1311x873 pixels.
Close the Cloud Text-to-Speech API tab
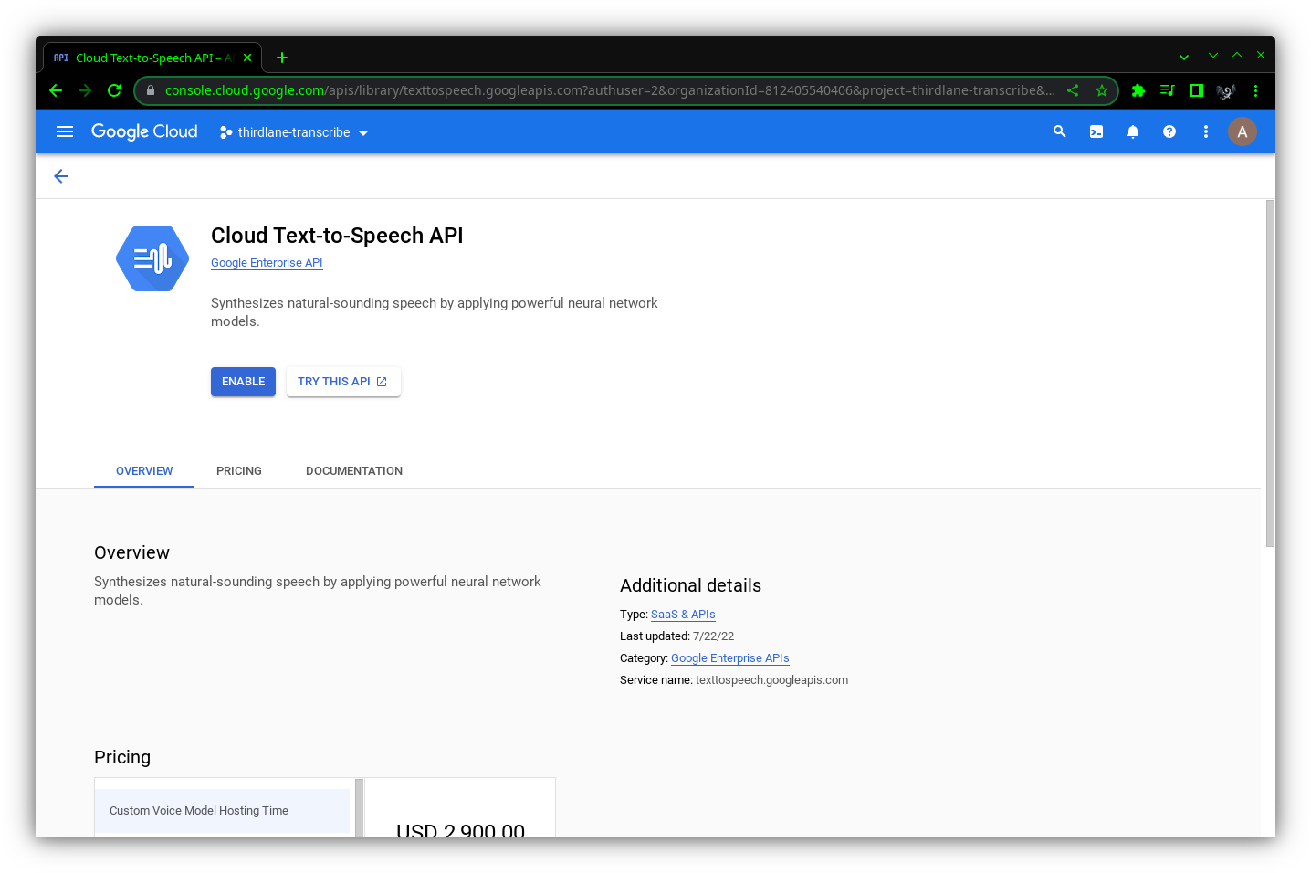(247, 58)
